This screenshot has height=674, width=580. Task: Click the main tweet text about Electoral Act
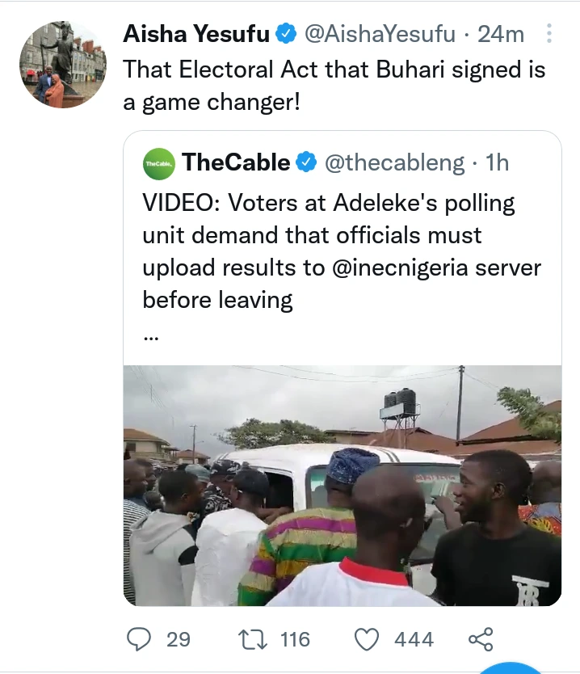click(x=333, y=86)
